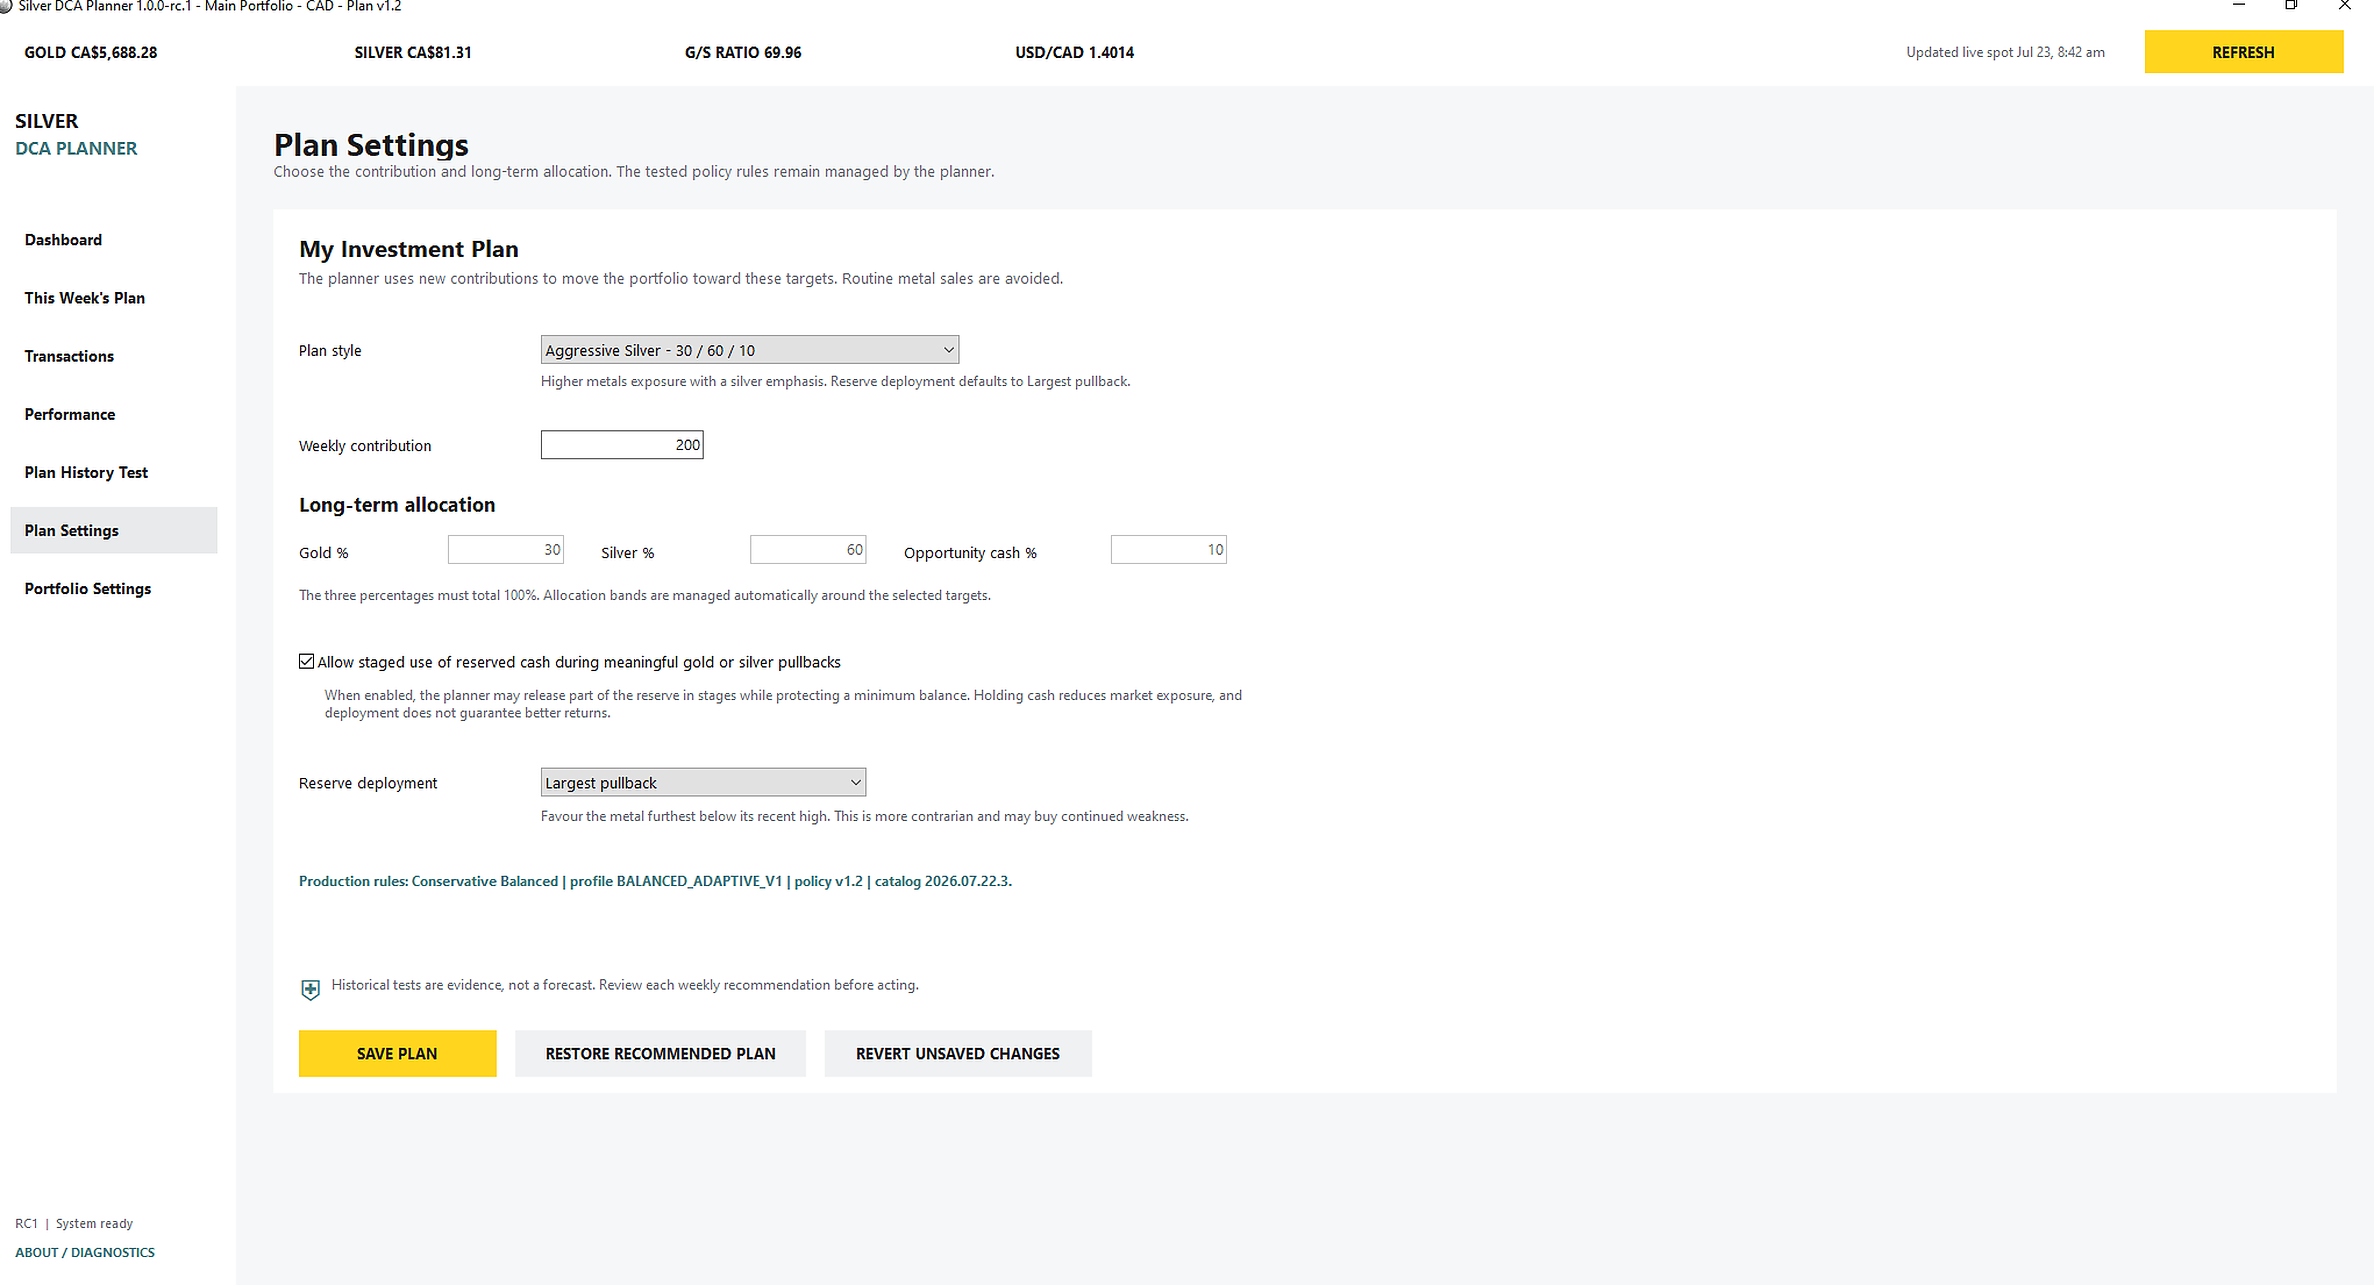Switch to the Performance page
The width and height of the screenshot is (2374, 1285).
(x=113, y=413)
